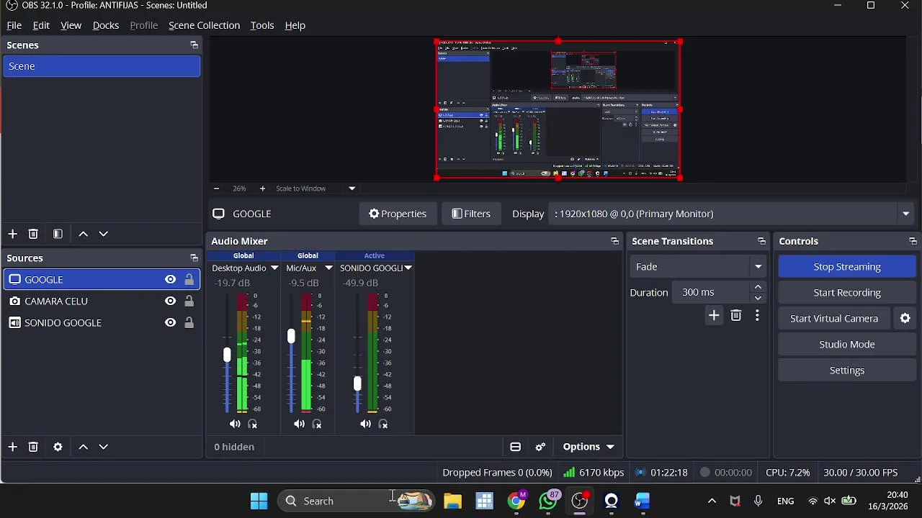Screen dimensions: 922x518
Task: Click Stop Streaming button
Action: pos(847,267)
